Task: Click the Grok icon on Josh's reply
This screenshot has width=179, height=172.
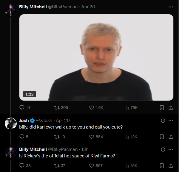Action: pyautogui.click(x=163, y=121)
